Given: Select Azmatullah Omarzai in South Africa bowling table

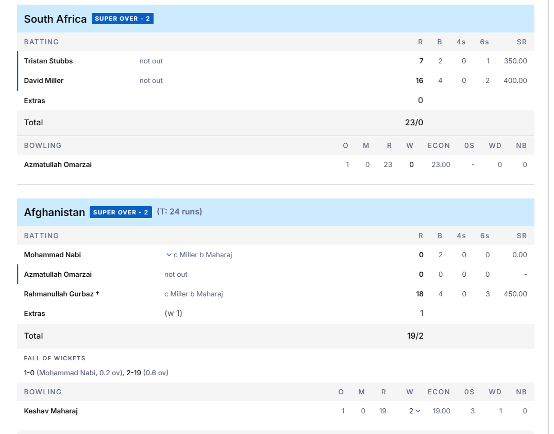Looking at the screenshot, I should (58, 164).
